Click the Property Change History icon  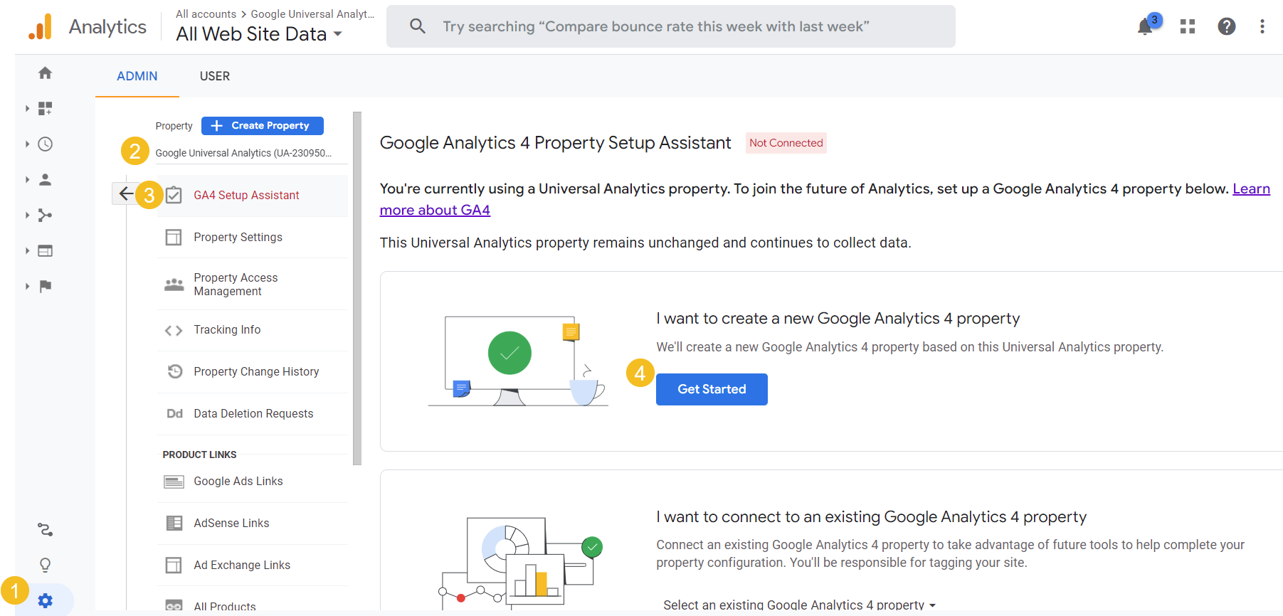pos(174,371)
